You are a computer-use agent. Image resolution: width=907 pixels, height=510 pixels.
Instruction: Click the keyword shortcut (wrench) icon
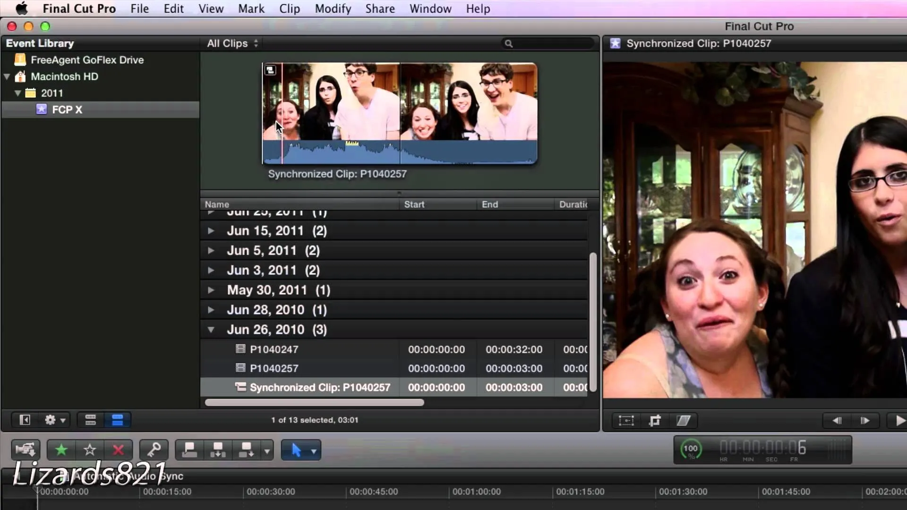[154, 450]
